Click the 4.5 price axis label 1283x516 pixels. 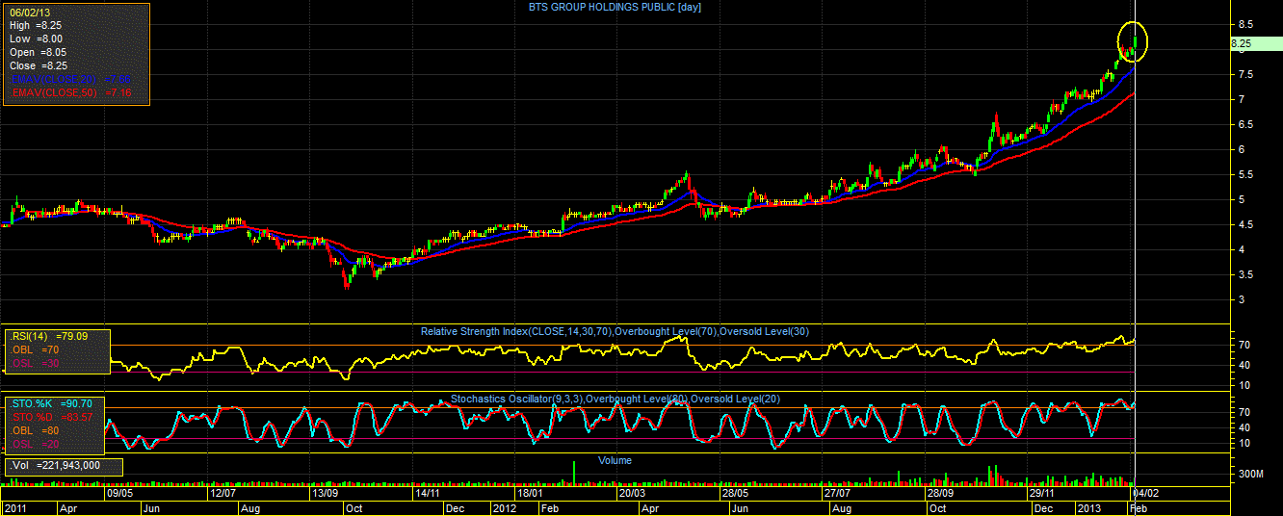pyautogui.click(x=1245, y=224)
